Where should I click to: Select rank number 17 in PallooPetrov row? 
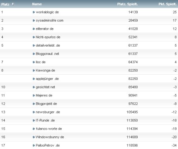[x=3, y=145]
